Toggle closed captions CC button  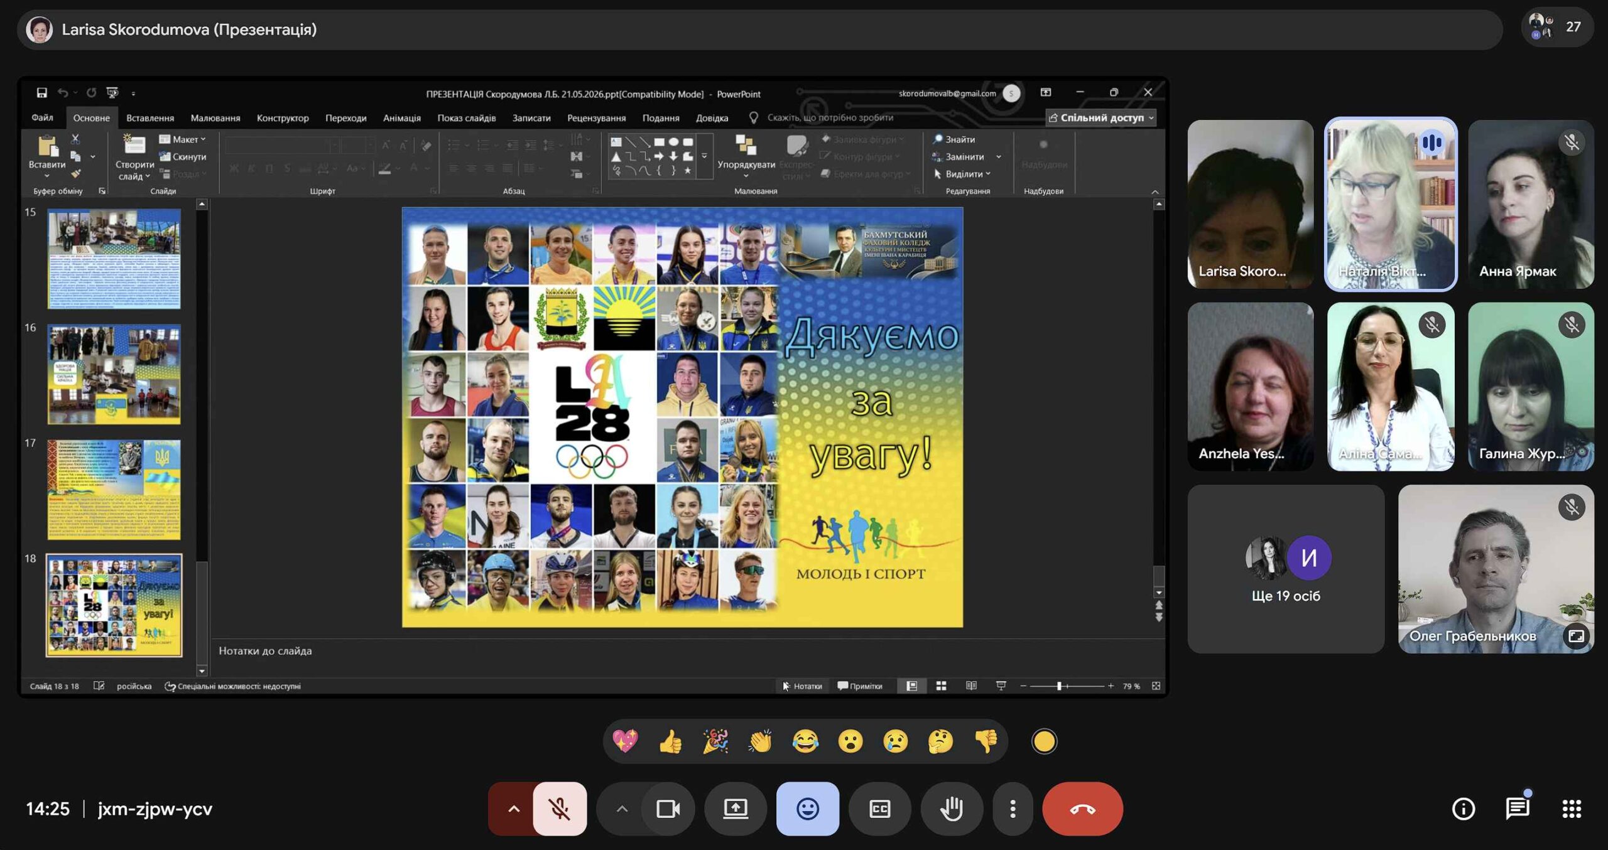[879, 809]
